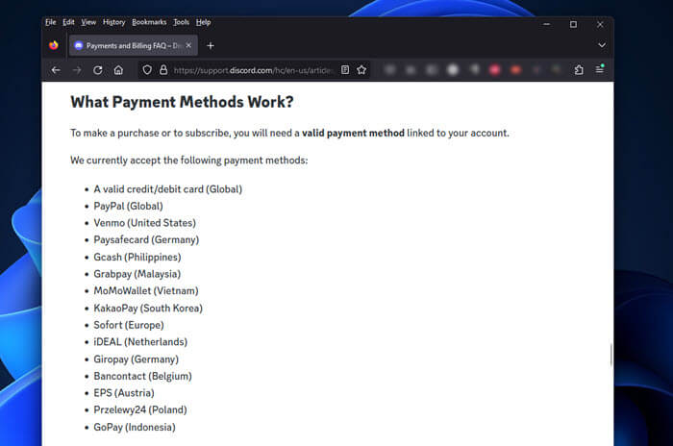Close the Payments and Billing FAQ tab
The width and height of the screenshot is (673, 446).
[x=188, y=45]
